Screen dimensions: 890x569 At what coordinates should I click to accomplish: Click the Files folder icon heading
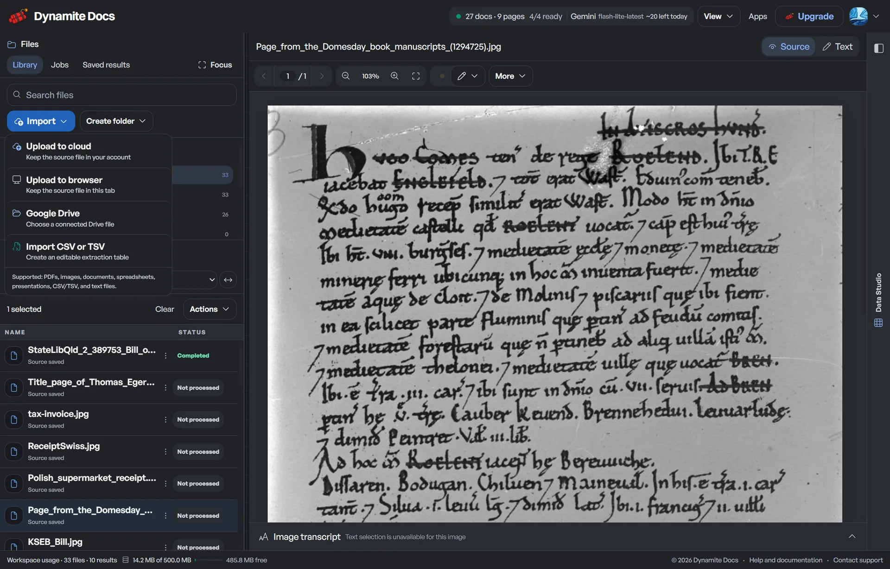tap(12, 44)
